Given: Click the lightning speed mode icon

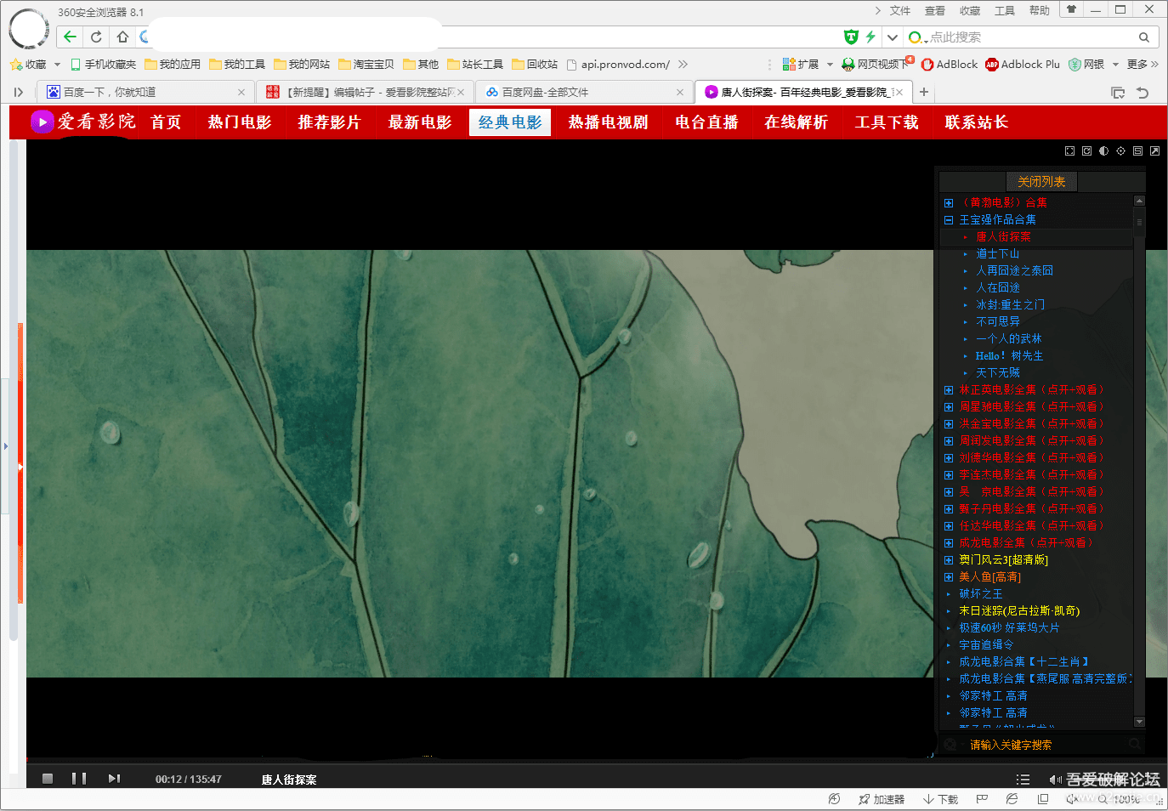Looking at the screenshot, I should pyautogui.click(x=870, y=37).
